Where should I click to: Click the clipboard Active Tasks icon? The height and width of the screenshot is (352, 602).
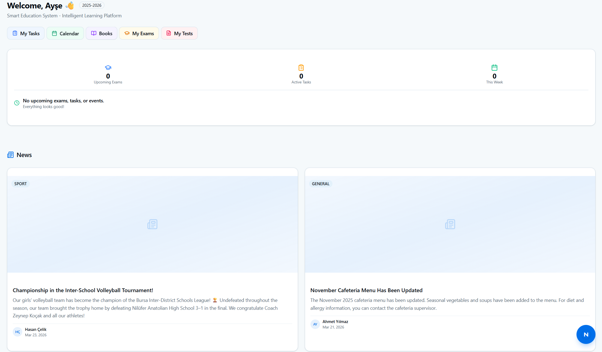[301, 67]
